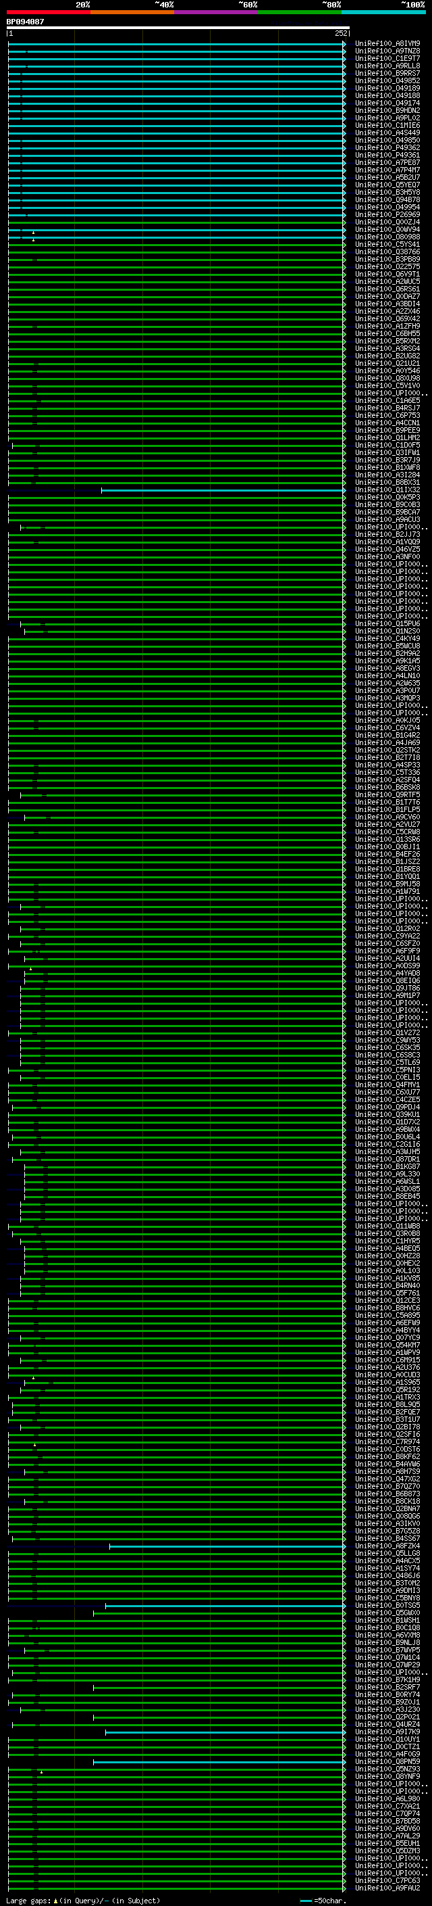Click label UniRef100_A1S965

[387, 1382]
